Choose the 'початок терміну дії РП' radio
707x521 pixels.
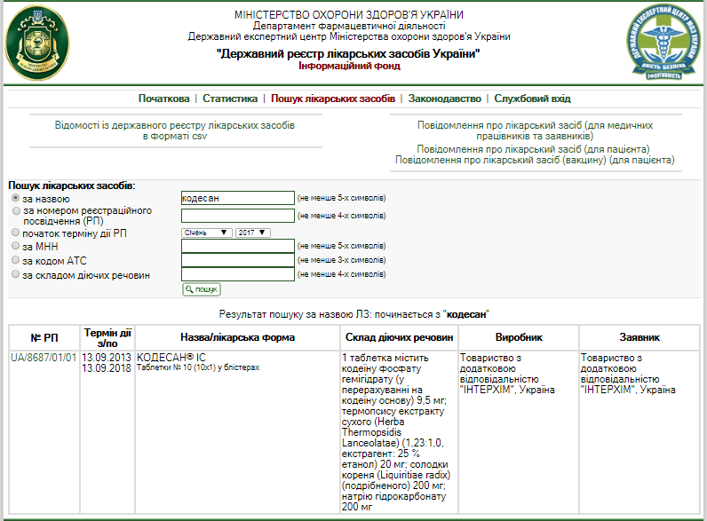[x=16, y=232]
